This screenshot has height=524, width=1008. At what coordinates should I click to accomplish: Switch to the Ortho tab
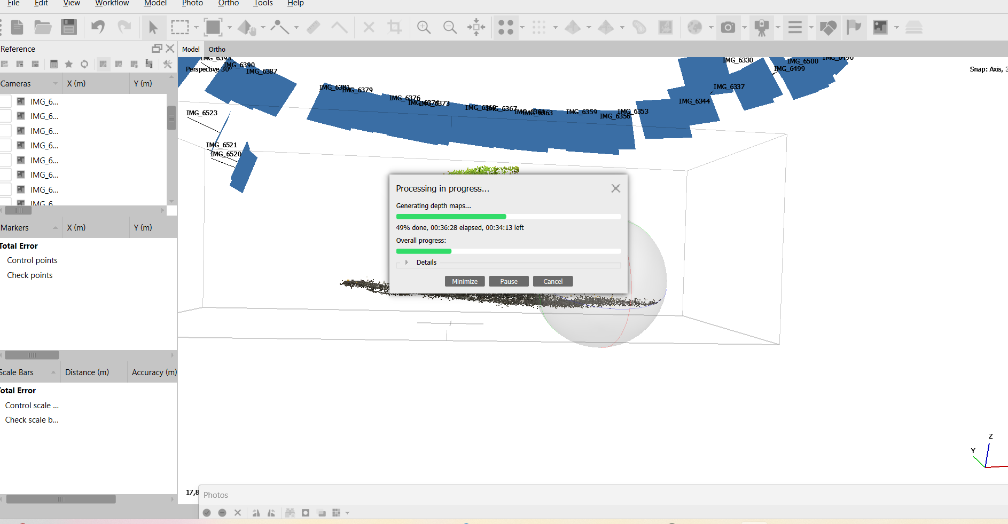pos(217,49)
